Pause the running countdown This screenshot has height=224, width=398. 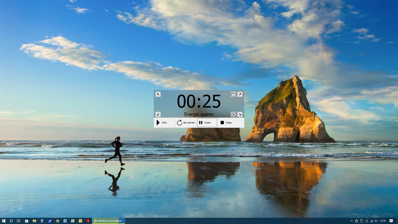[207, 123]
